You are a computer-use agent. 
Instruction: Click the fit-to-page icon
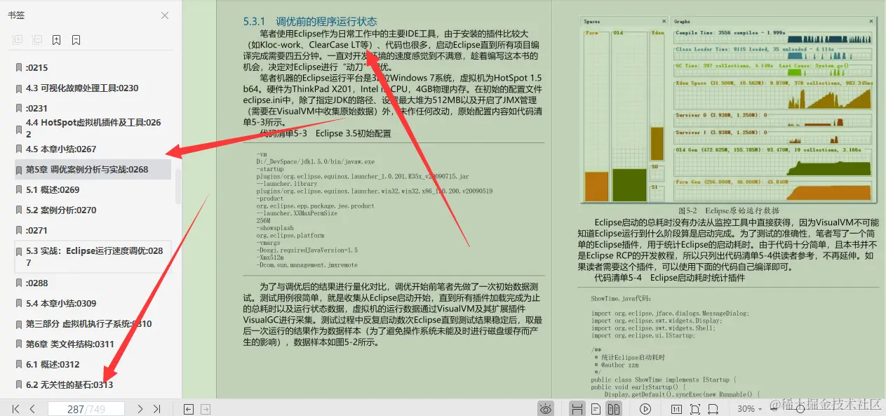point(695,408)
